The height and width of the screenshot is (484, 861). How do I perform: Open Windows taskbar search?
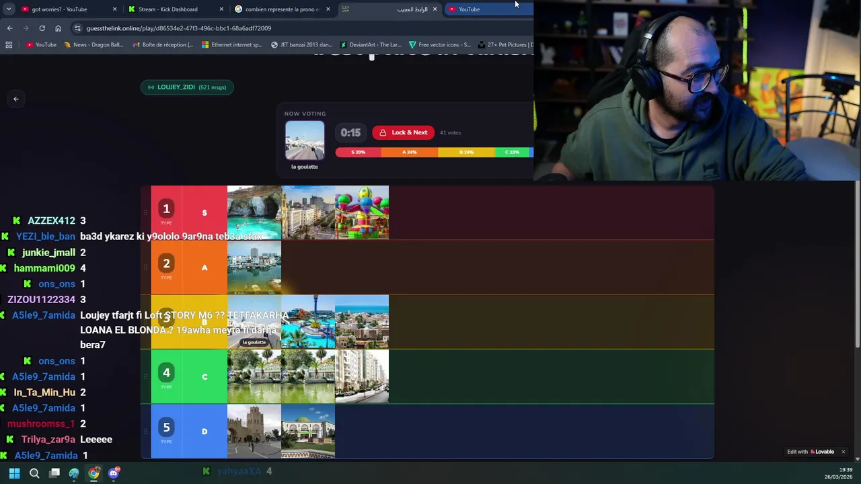pos(34,473)
